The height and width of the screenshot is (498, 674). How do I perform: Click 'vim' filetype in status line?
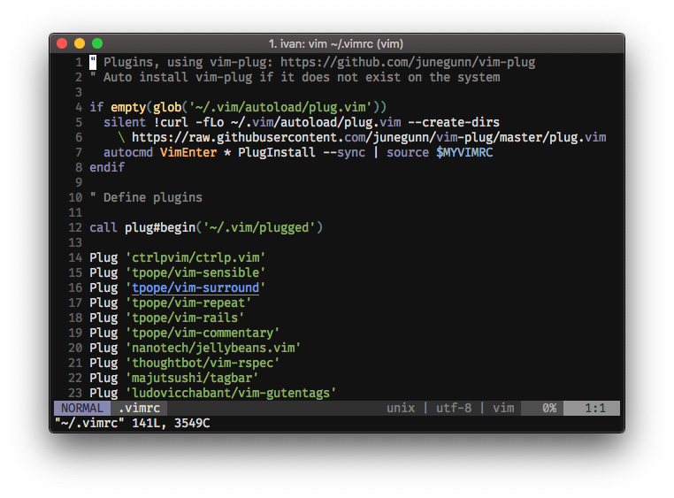pos(503,408)
